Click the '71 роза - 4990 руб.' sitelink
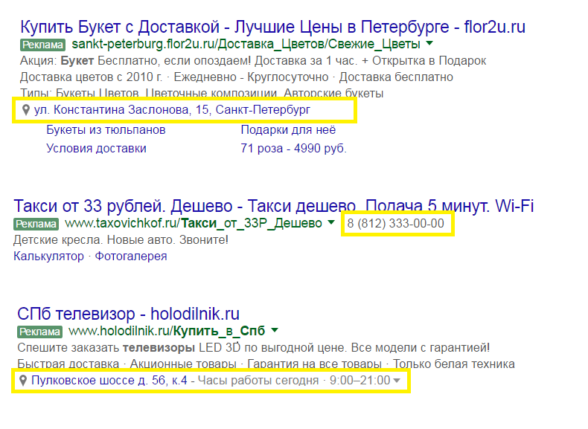The width and height of the screenshot is (588, 429). (293, 148)
